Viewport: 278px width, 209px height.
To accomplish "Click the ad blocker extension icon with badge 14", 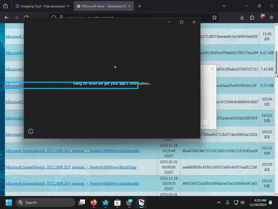I will pyautogui.click(x=262, y=17).
